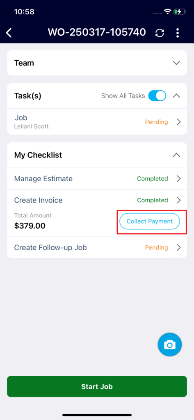Tap the arrow on Job task row

click(x=179, y=122)
